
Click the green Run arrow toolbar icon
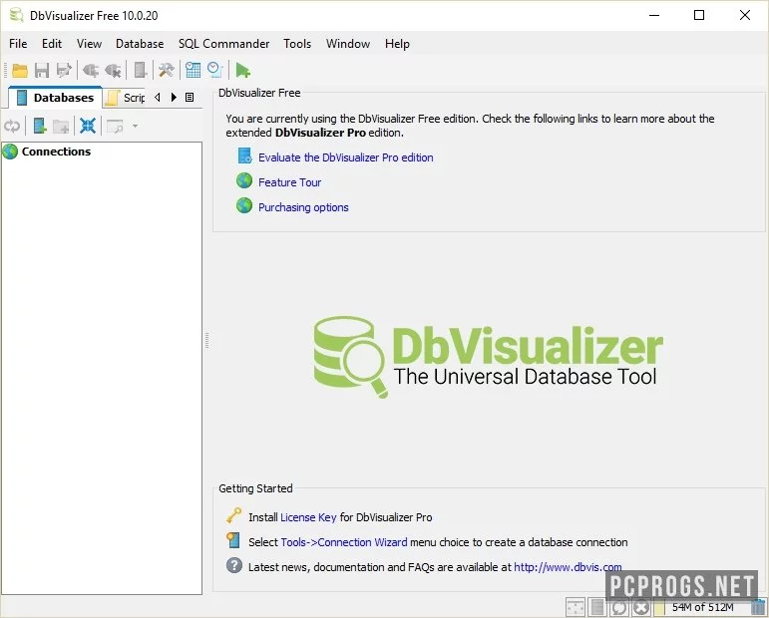click(x=242, y=71)
